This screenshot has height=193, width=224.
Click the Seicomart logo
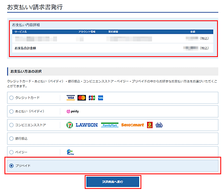pyautogui.click(x=132, y=125)
